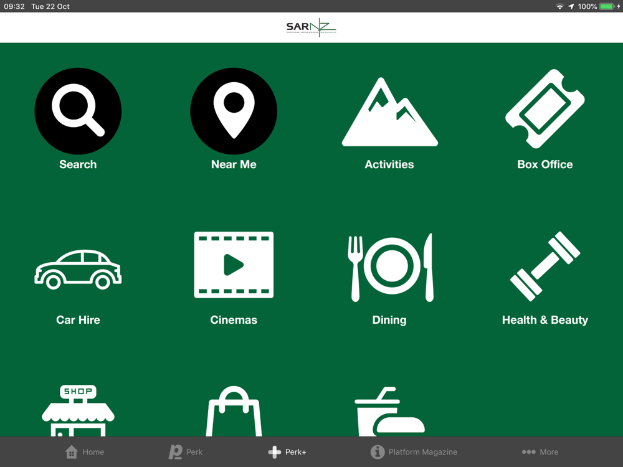Click the Near Me label
Image resolution: width=623 pixels, height=467 pixels.
pos(234,164)
